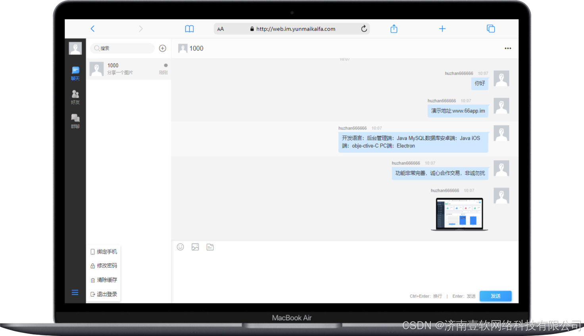584x336 pixels.
Task: Open own profile avatar in sidebar
Action: (75, 48)
